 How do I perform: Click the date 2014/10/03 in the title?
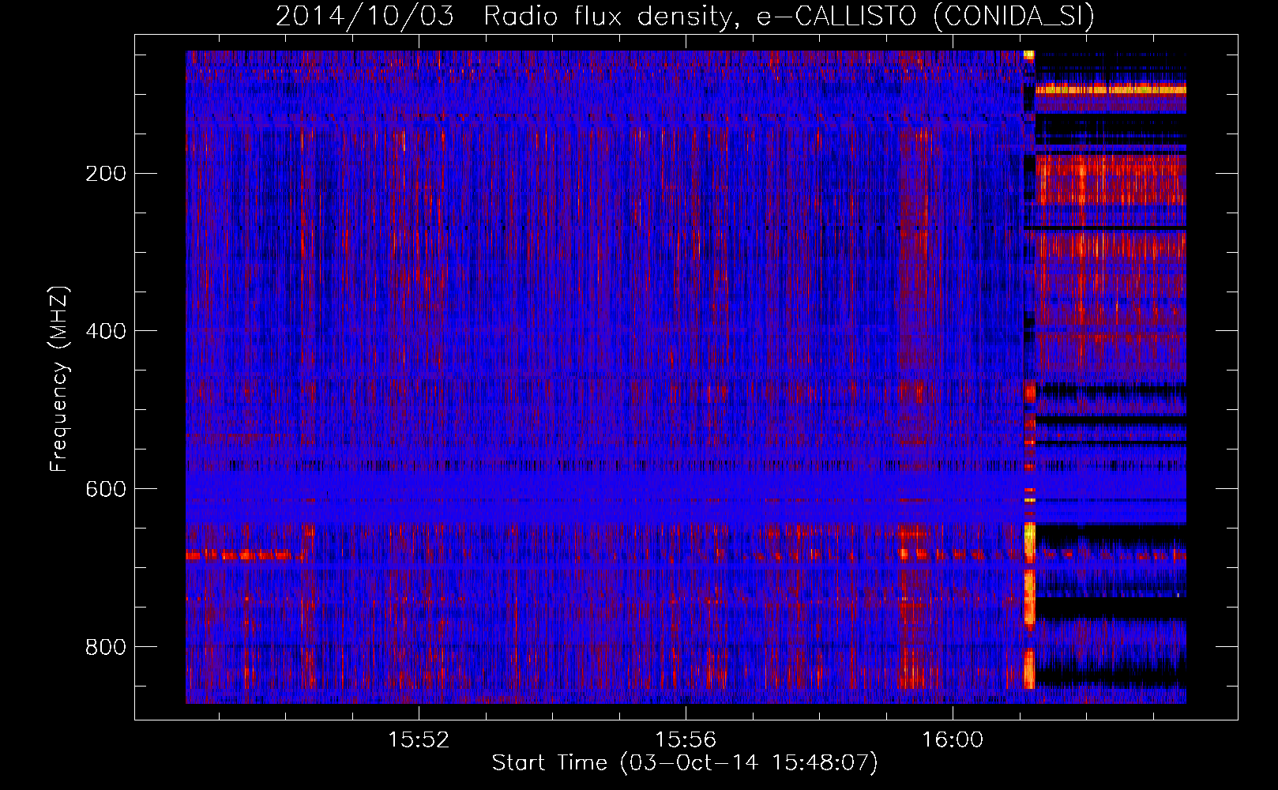coord(365,16)
